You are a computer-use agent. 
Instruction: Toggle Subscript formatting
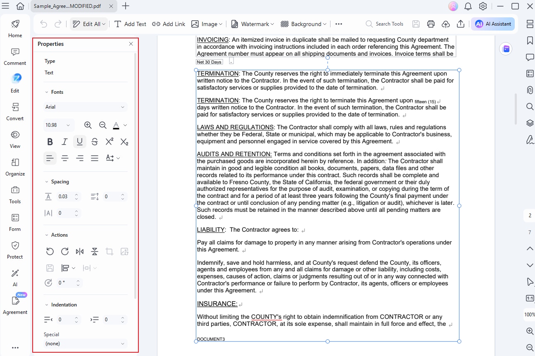pos(124,142)
